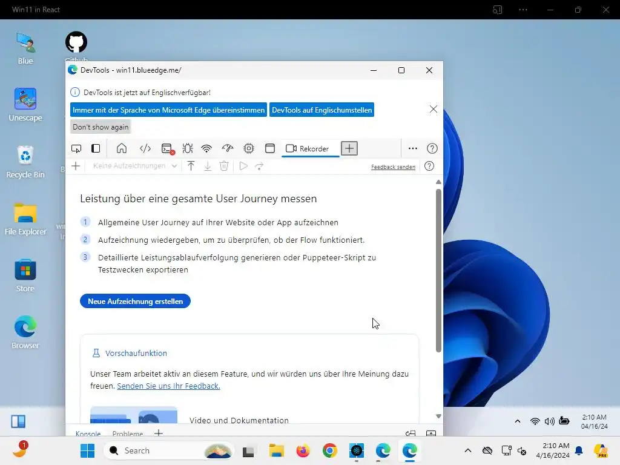This screenshot has height=465, width=620.
Task: Click the Windows Start button
Action: pyautogui.click(x=87, y=450)
